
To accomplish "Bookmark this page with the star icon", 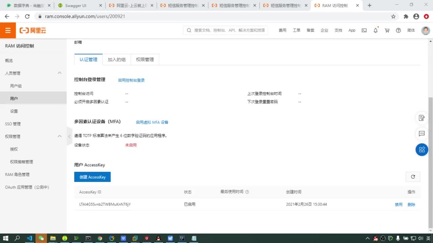I will pos(393,17).
